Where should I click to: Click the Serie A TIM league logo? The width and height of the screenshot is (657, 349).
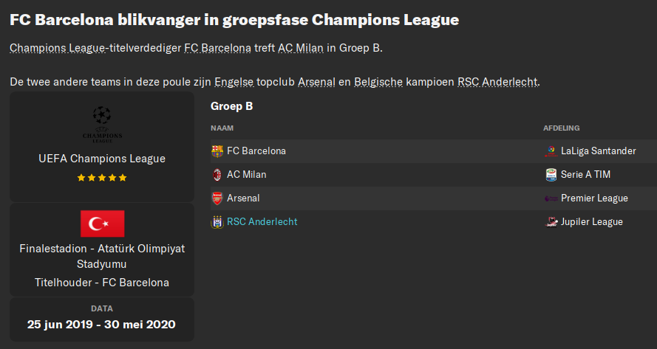(x=551, y=175)
